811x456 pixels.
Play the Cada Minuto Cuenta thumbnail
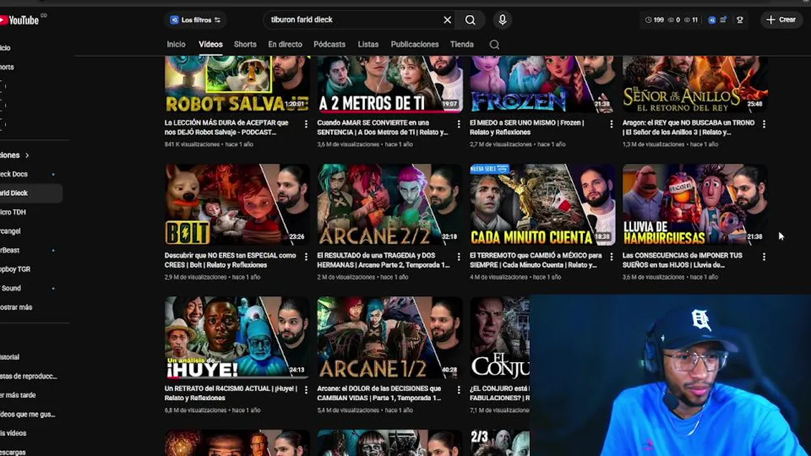click(542, 205)
